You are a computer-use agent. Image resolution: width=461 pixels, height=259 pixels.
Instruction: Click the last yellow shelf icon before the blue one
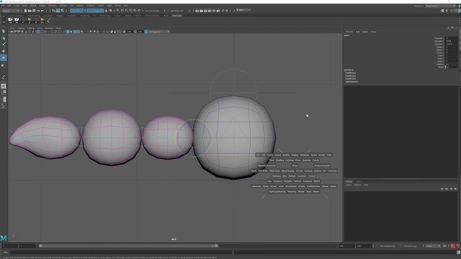click(x=42, y=20)
